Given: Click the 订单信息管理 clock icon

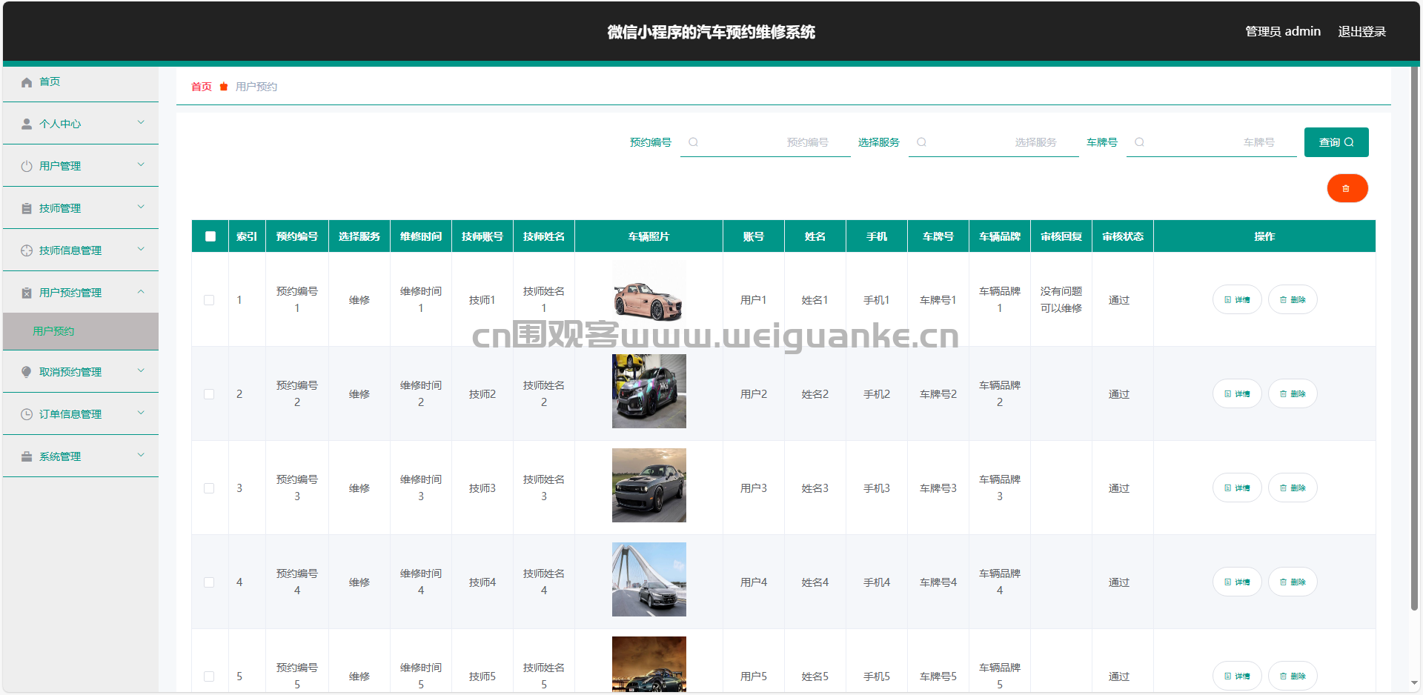Looking at the screenshot, I should click(x=27, y=414).
